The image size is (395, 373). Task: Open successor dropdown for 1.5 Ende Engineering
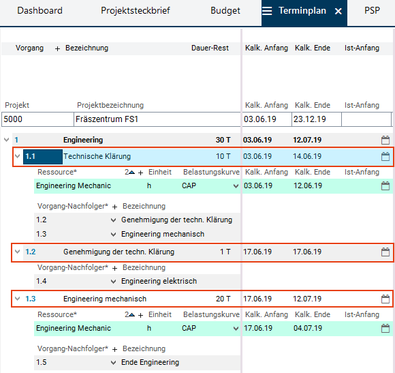click(113, 363)
